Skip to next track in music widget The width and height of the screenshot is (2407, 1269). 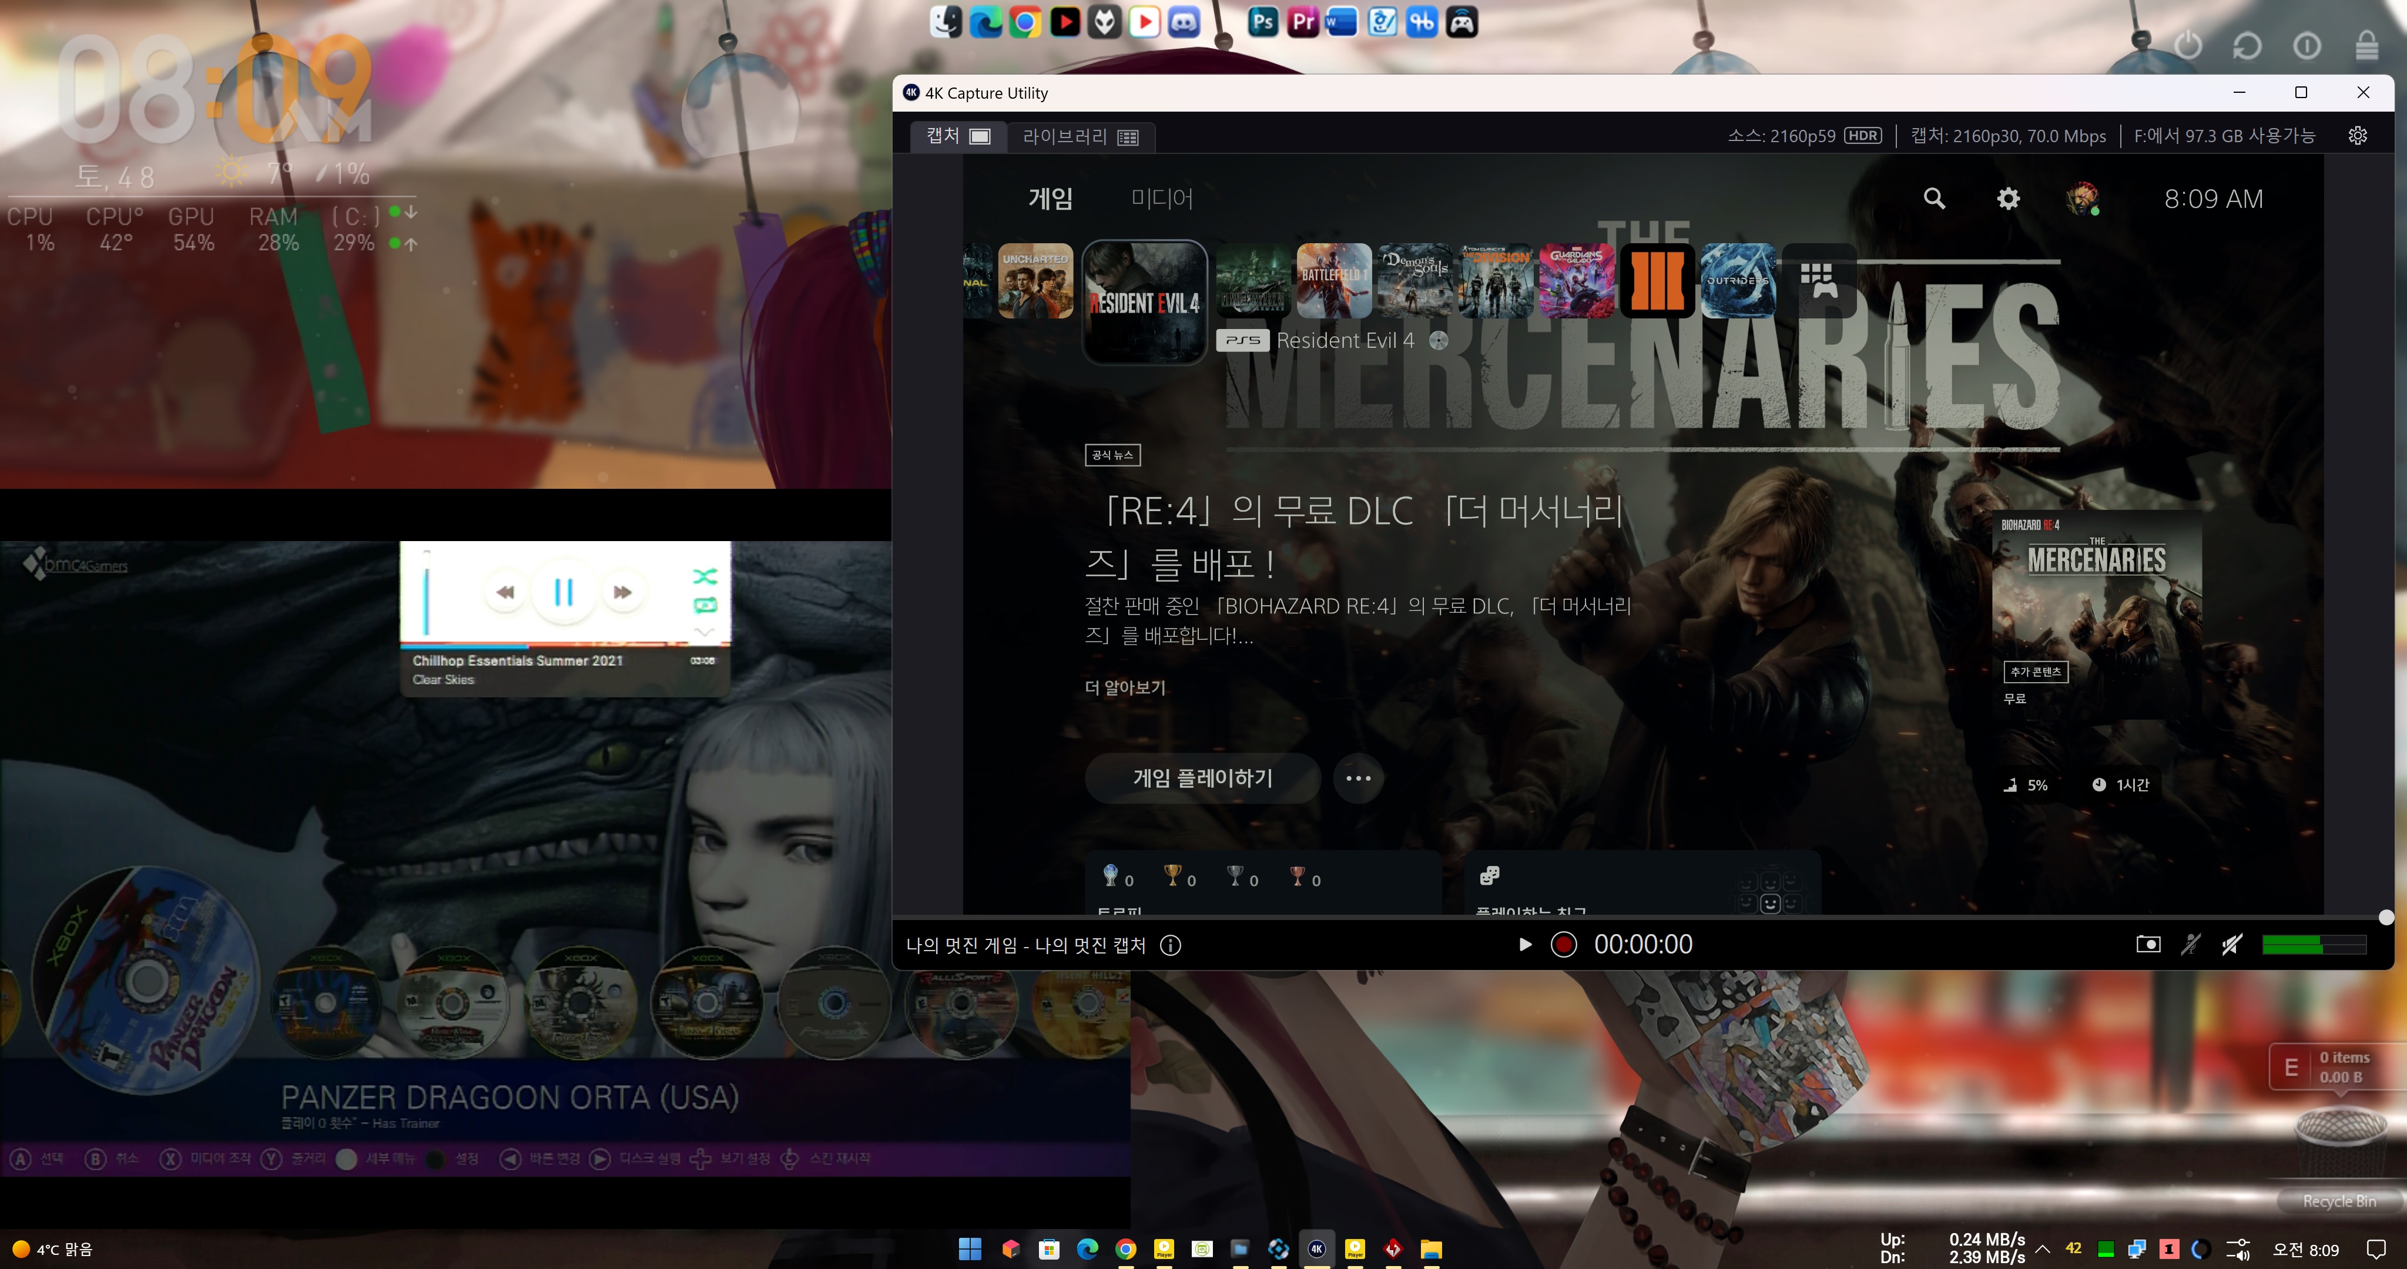(622, 592)
